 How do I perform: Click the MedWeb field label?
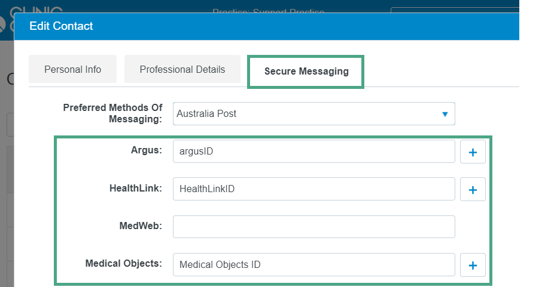click(x=141, y=226)
